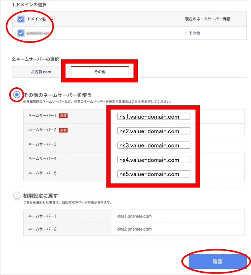
Task: Click the 必須 badge for ネームサーバー2
Action: point(63,130)
